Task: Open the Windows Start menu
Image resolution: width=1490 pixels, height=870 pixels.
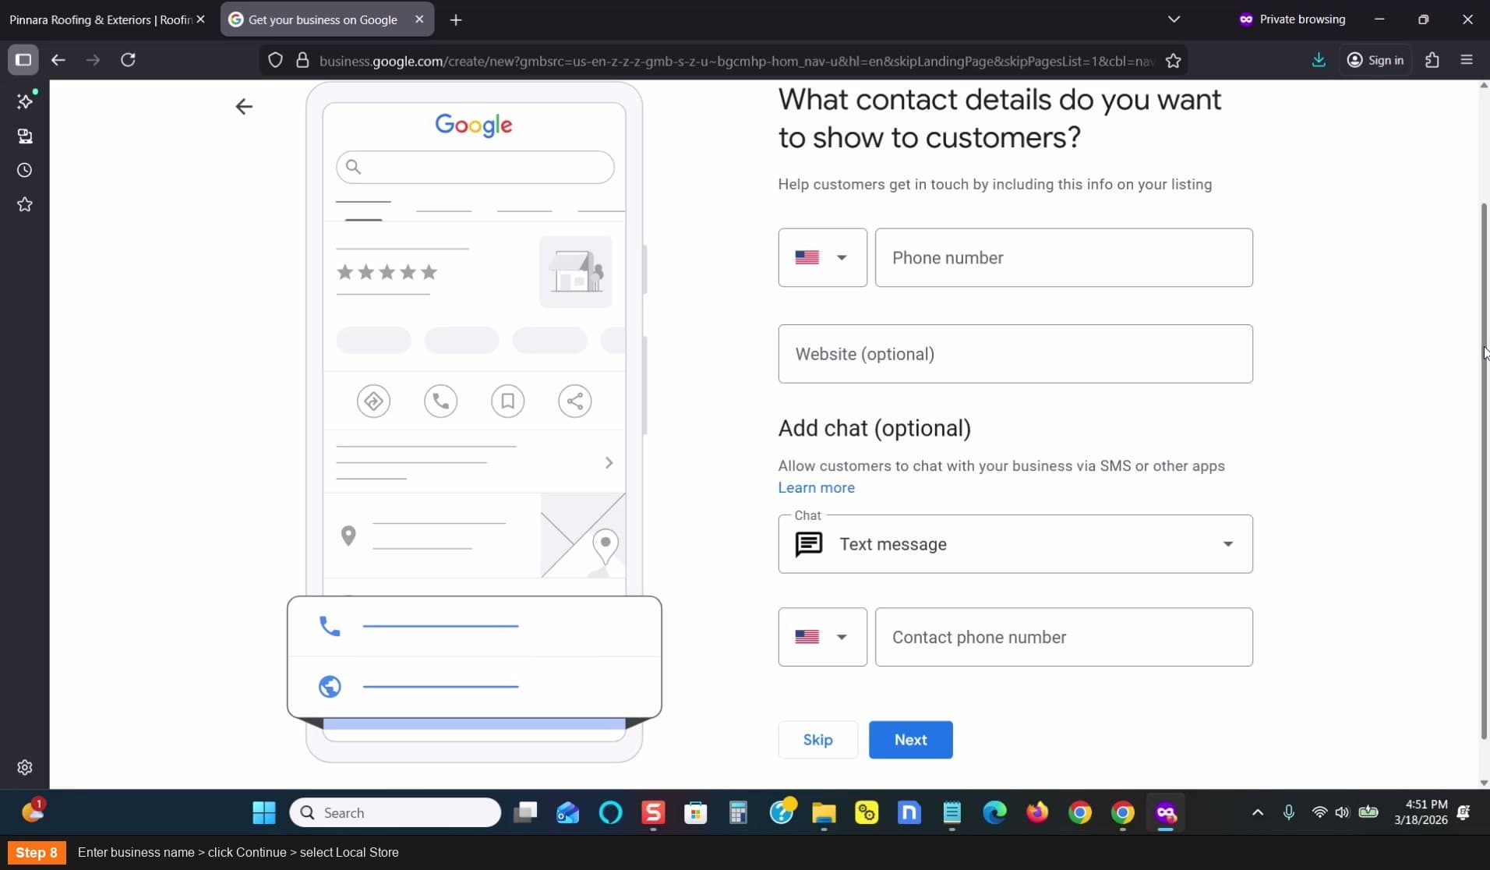Action: [x=264, y=812]
